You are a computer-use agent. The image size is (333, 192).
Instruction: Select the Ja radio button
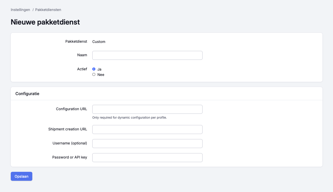pos(94,69)
